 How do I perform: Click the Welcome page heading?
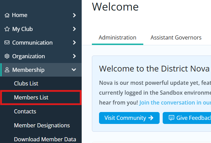pyautogui.click(x=115, y=7)
